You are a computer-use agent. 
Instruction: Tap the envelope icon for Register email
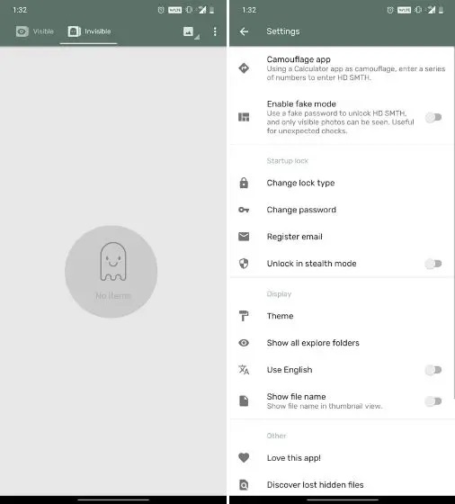[244, 237]
